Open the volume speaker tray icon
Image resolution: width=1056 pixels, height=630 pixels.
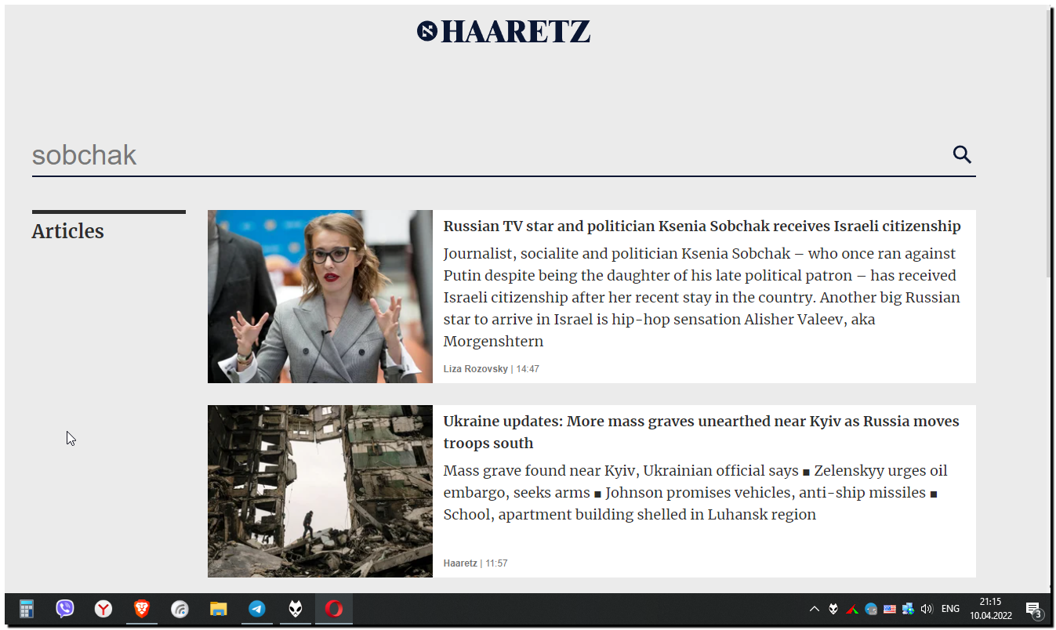[927, 609]
